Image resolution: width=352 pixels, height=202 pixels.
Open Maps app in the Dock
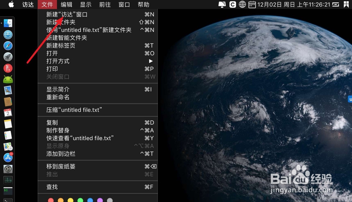click(x=8, y=146)
